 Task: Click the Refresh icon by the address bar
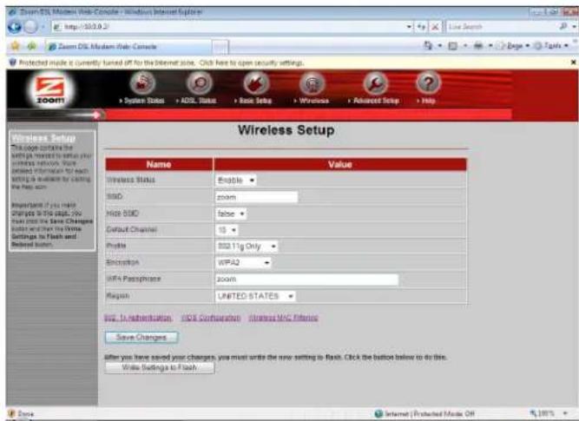(421, 27)
